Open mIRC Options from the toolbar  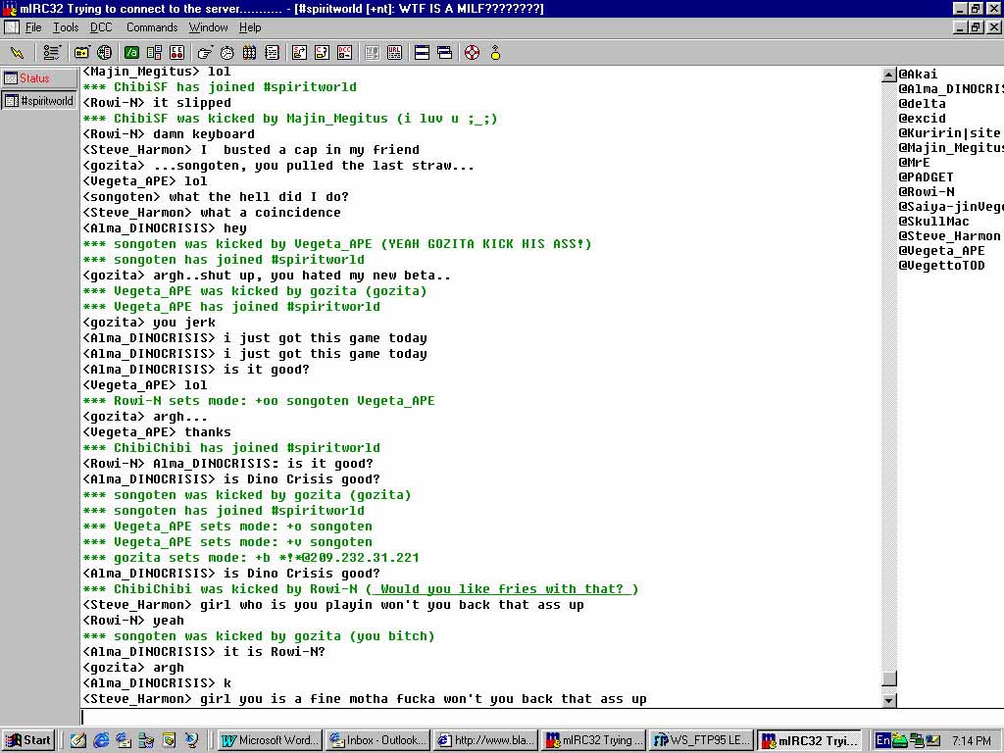52,53
